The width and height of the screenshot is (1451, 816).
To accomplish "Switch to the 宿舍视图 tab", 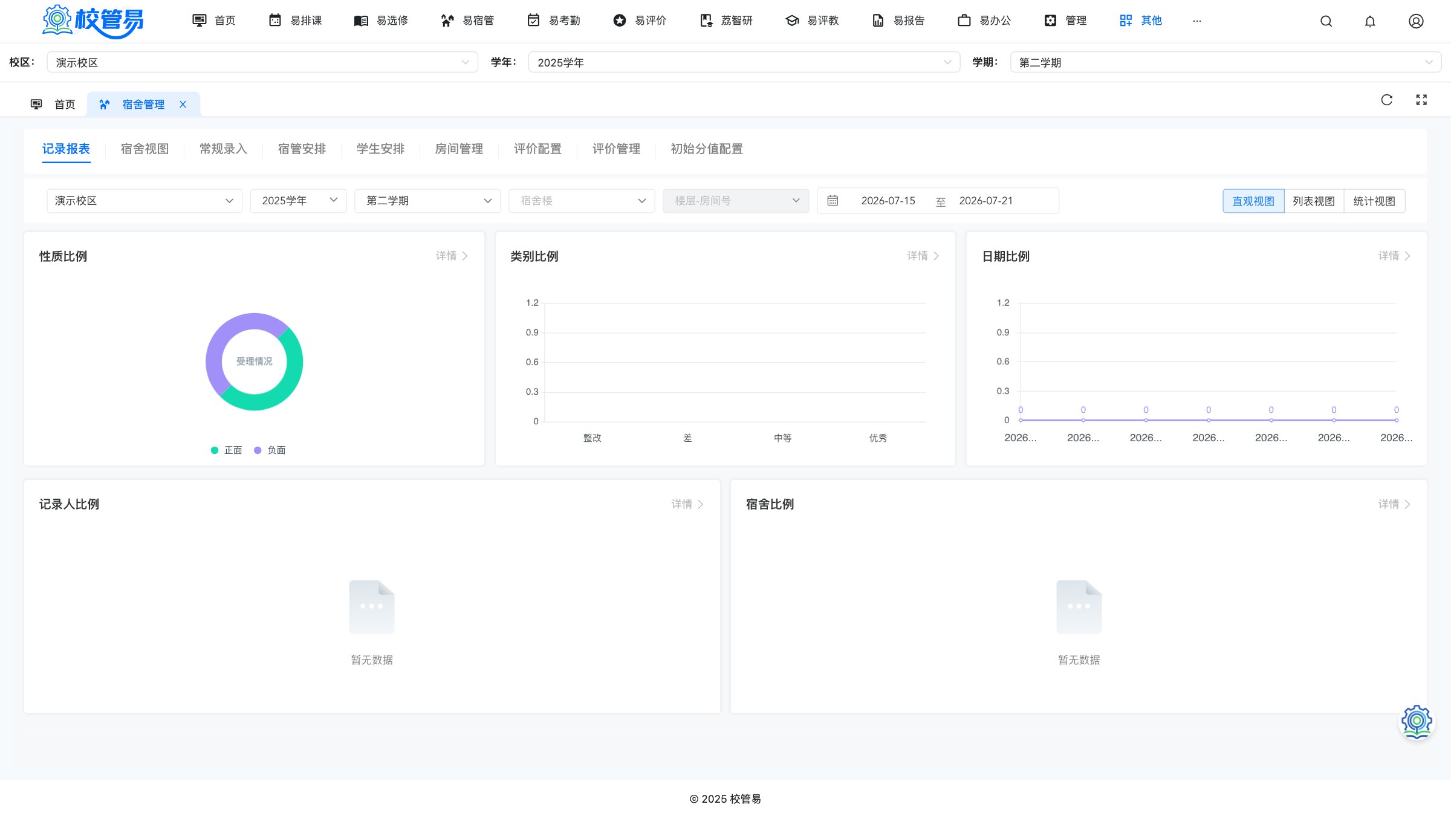I will (x=144, y=149).
